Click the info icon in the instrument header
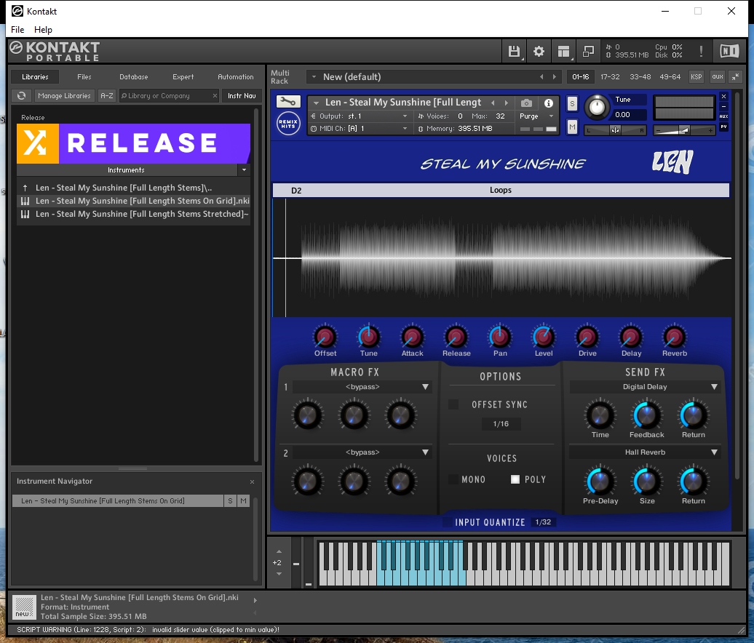 [549, 103]
